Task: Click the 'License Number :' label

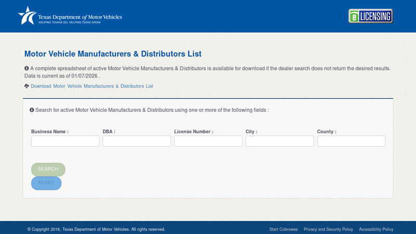Action: tap(193, 132)
